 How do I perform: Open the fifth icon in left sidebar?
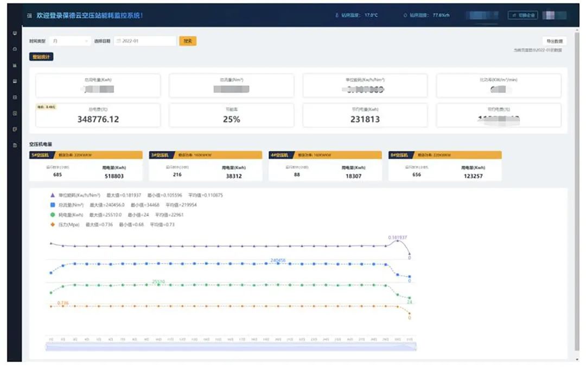(15, 97)
